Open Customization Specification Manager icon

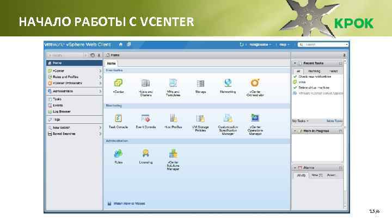click(x=228, y=118)
